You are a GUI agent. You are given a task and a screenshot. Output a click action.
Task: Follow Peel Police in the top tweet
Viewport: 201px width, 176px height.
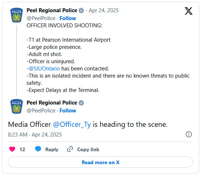[68, 18]
